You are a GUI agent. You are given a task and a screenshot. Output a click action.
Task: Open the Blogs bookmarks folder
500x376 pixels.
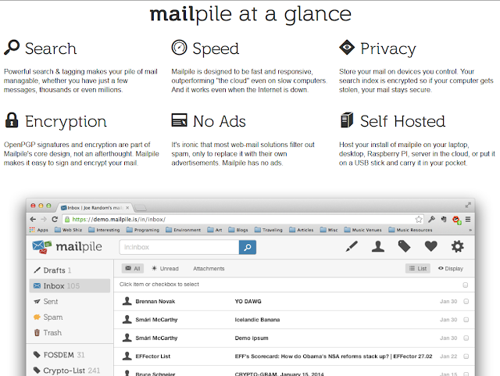click(x=238, y=230)
